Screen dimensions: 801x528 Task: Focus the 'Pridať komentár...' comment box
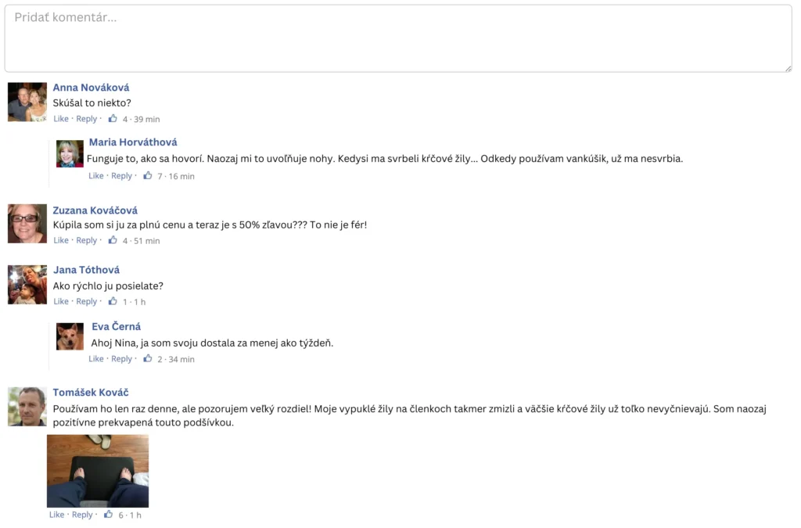tap(398, 38)
